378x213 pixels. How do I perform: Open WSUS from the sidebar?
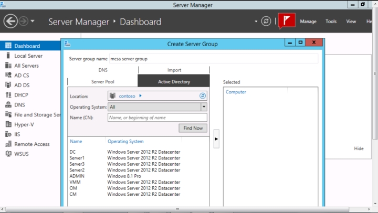coord(21,154)
